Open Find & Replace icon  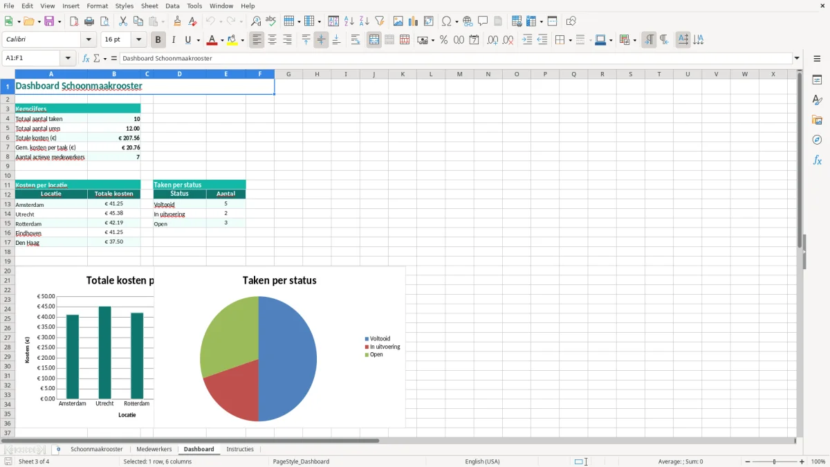(256, 21)
